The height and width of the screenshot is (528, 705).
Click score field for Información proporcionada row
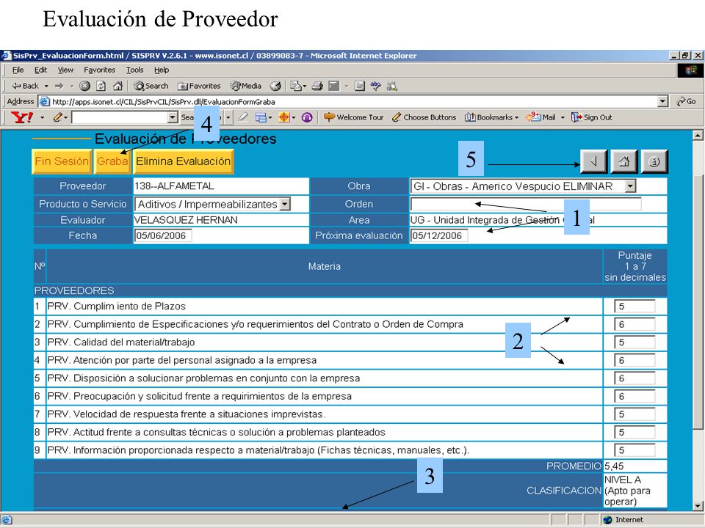pyautogui.click(x=634, y=450)
